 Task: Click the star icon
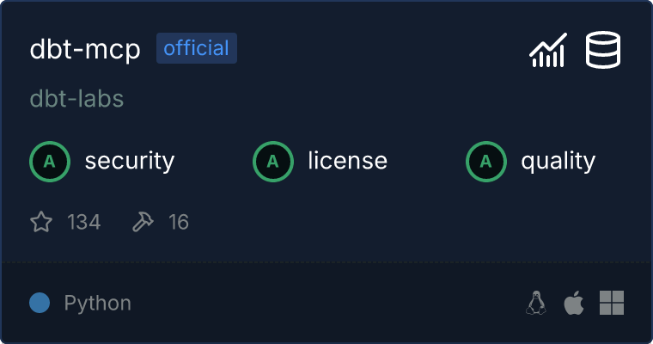(x=41, y=223)
